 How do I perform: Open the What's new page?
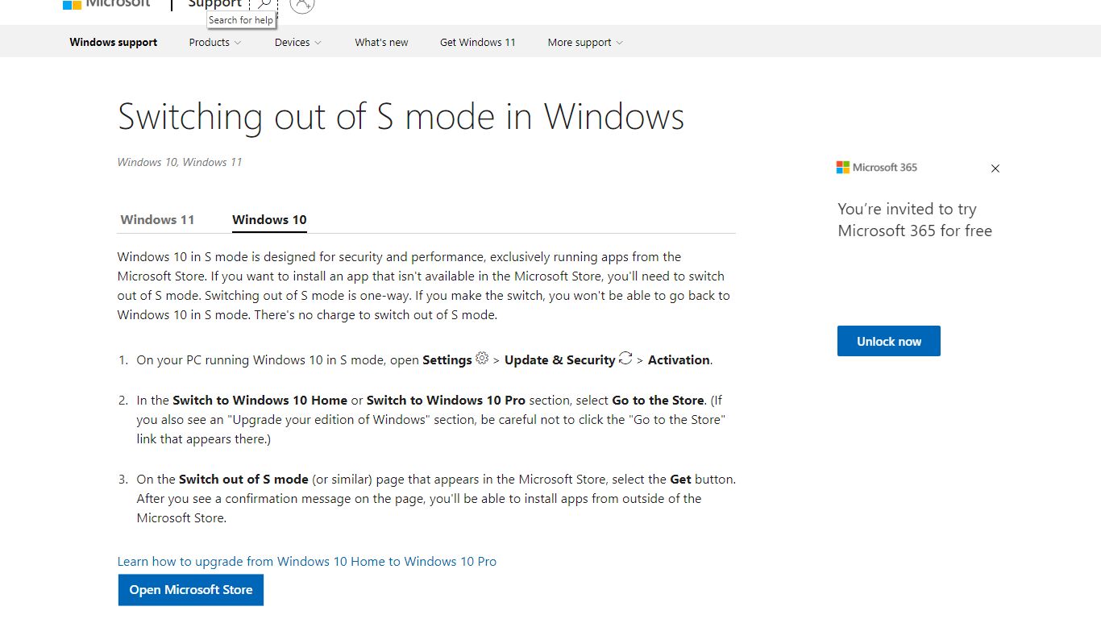click(x=381, y=43)
